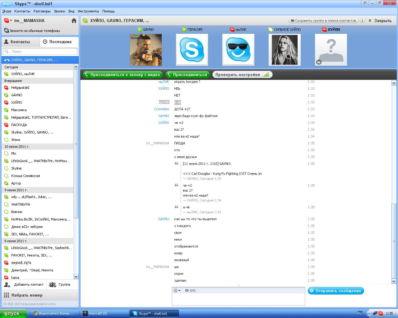This screenshot has height=318, width=398.
Task: Click the group chat icon in conversation header
Action: (85, 20)
